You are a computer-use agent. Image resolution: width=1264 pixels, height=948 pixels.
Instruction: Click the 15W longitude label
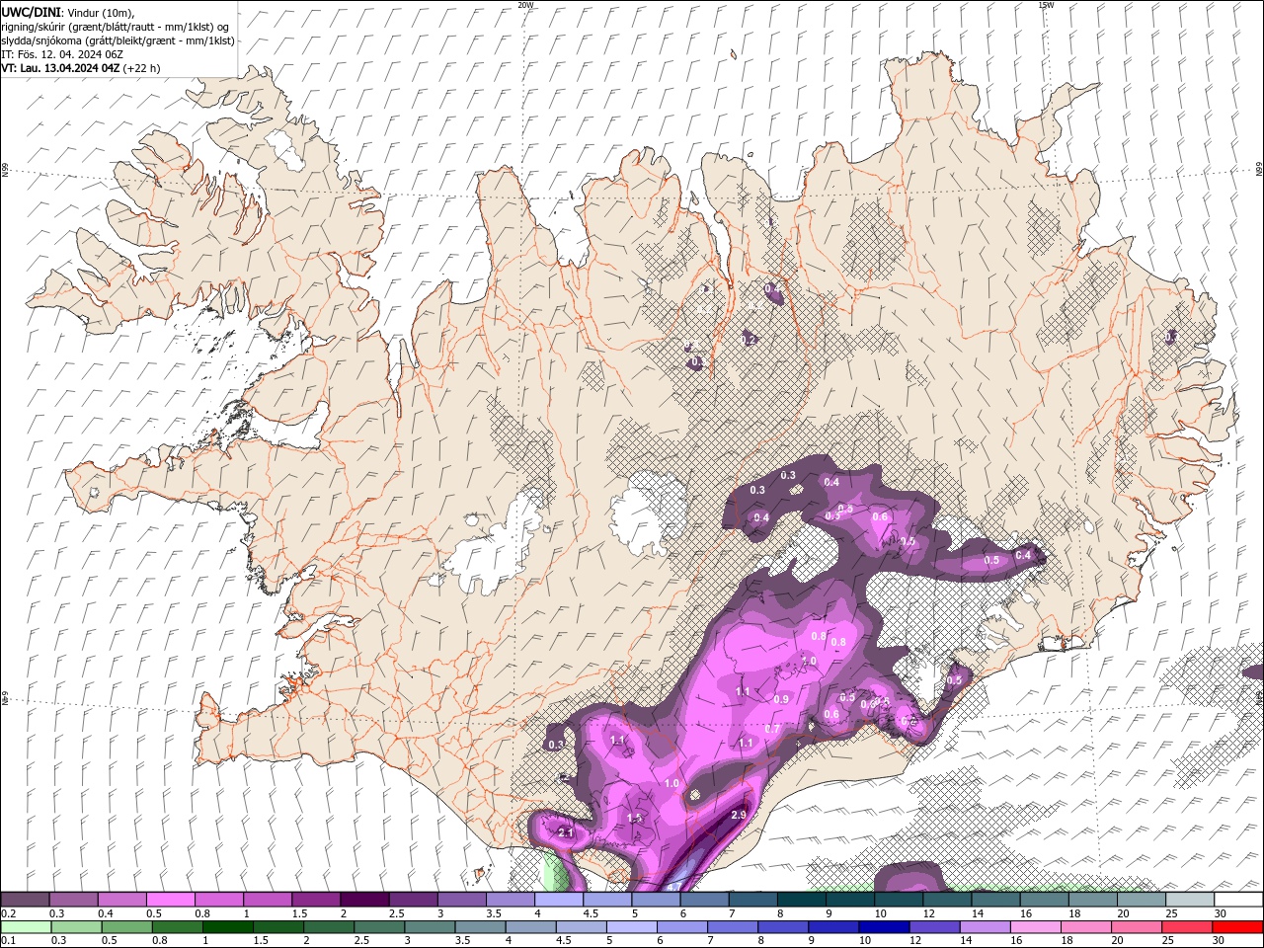point(1046,5)
